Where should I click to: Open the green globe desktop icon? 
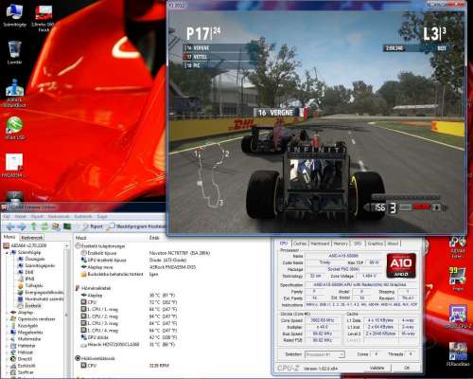(14, 128)
